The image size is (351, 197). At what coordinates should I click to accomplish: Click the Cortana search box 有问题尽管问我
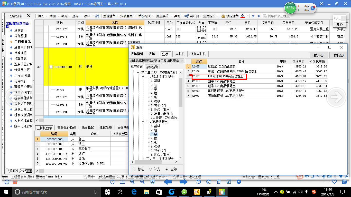(x=53, y=192)
